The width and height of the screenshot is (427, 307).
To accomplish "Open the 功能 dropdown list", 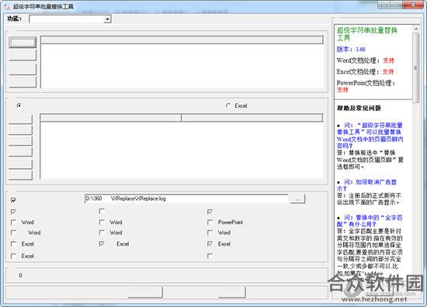I will point(108,19).
